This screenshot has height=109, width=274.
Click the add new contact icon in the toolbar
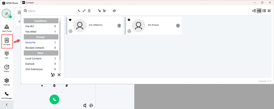click(100, 11)
